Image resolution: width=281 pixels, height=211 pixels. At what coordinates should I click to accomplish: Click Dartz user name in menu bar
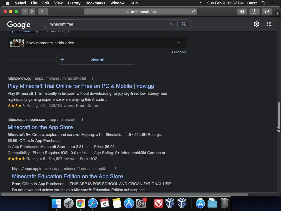pyautogui.click(x=252, y=3)
